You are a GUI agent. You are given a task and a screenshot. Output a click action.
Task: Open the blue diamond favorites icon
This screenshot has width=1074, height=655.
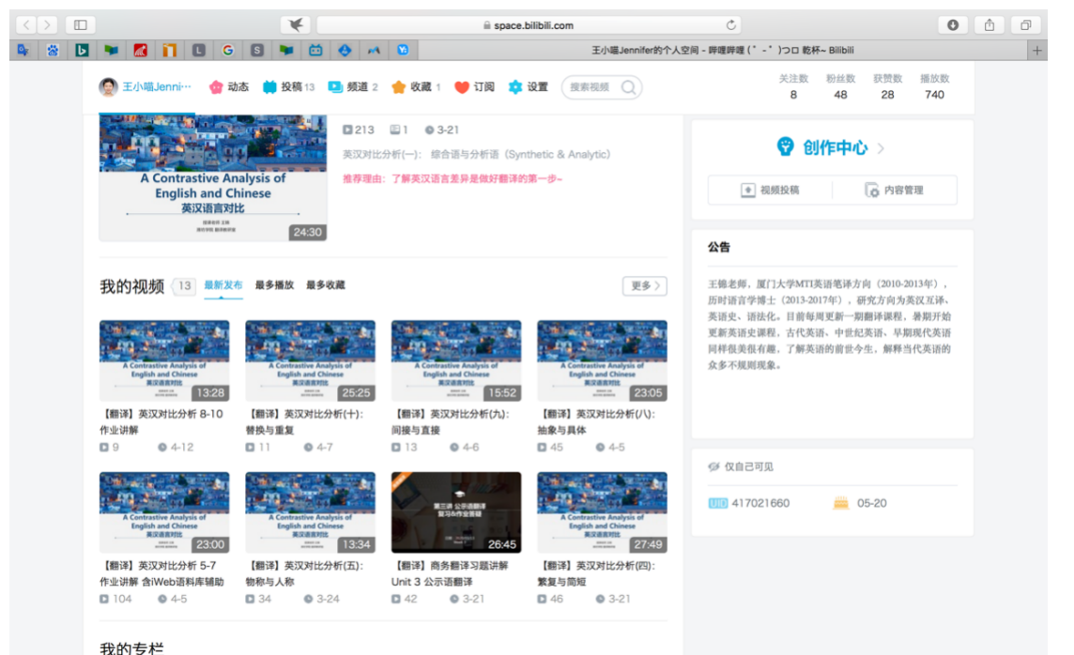point(345,50)
